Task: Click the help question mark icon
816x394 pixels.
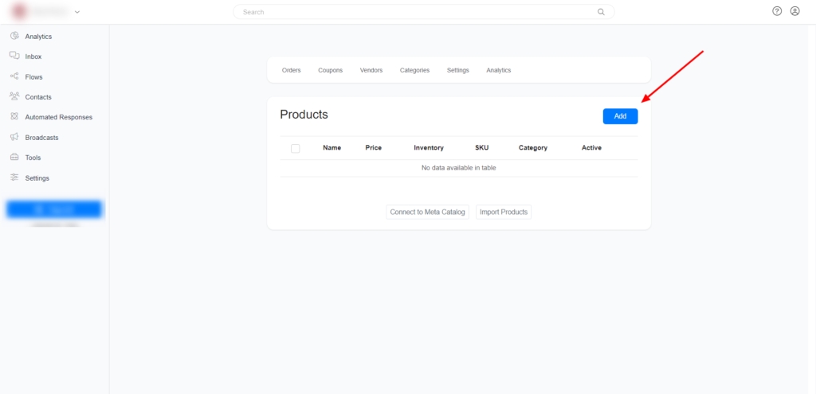Action: pos(777,11)
